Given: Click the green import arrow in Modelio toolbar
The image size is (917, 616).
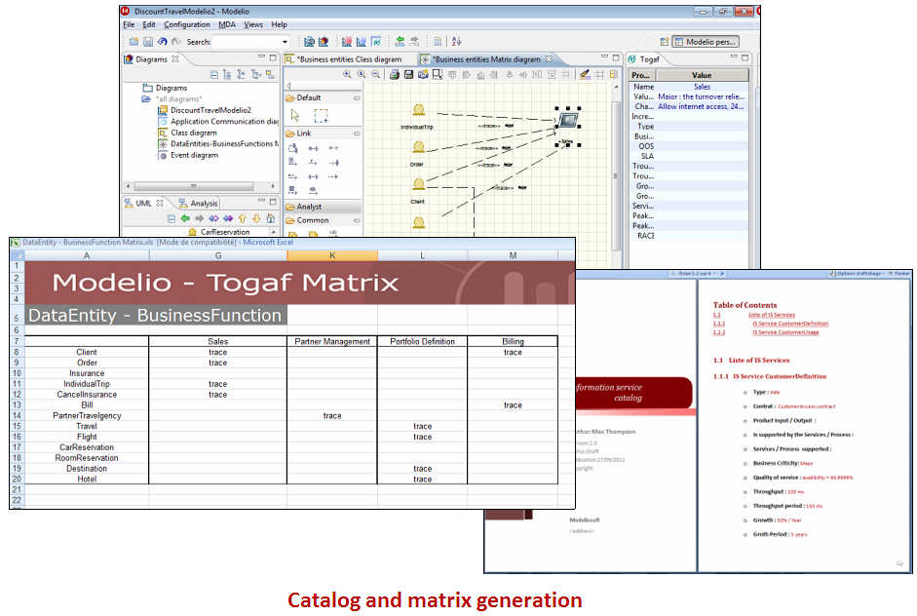Looking at the screenshot, I should point(400,42).
